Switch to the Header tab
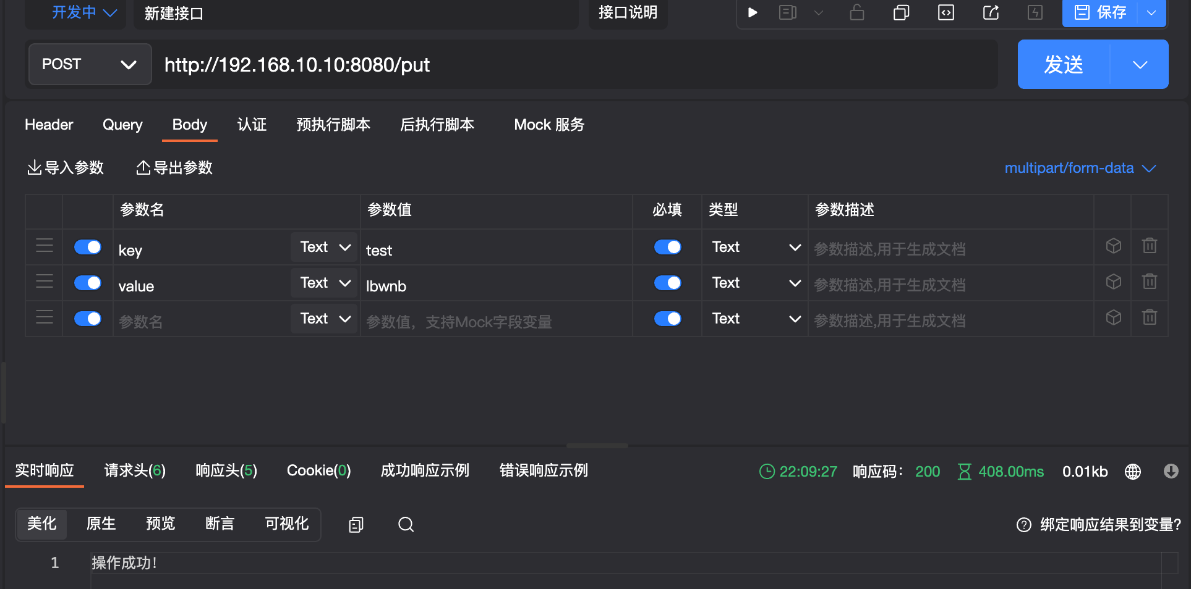This screenshot has width=1191, height=589. [49, 125]
